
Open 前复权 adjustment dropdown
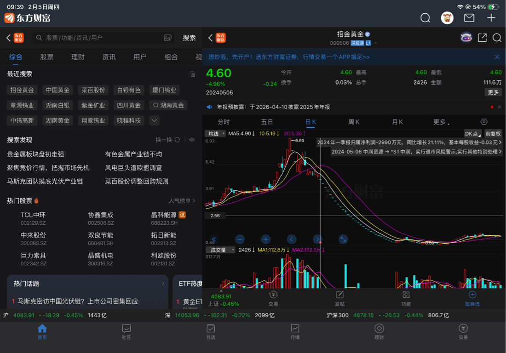pyautogui.click(x=493, y=133)
